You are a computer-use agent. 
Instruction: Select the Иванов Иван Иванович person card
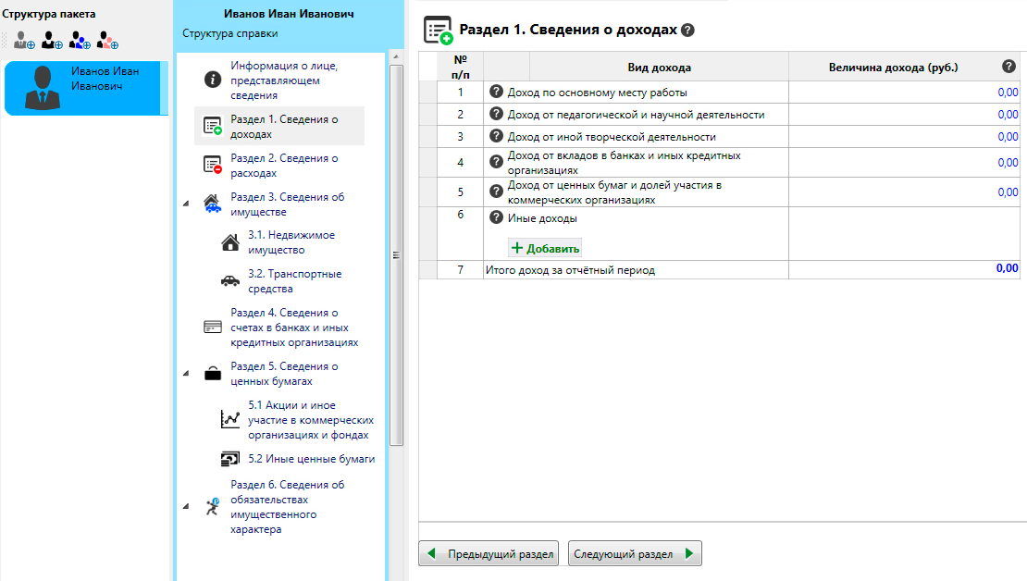point(86,88)
